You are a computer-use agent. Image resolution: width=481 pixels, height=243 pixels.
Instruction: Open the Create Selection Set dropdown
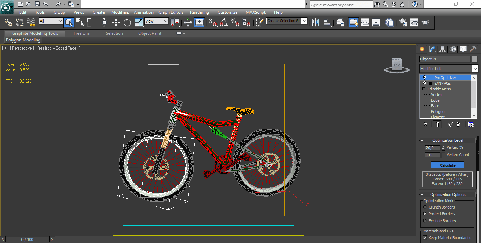pyautogui.click(x=304, y=21)
